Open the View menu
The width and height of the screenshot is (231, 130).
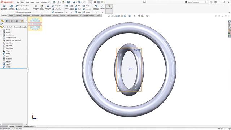(27, 2)
